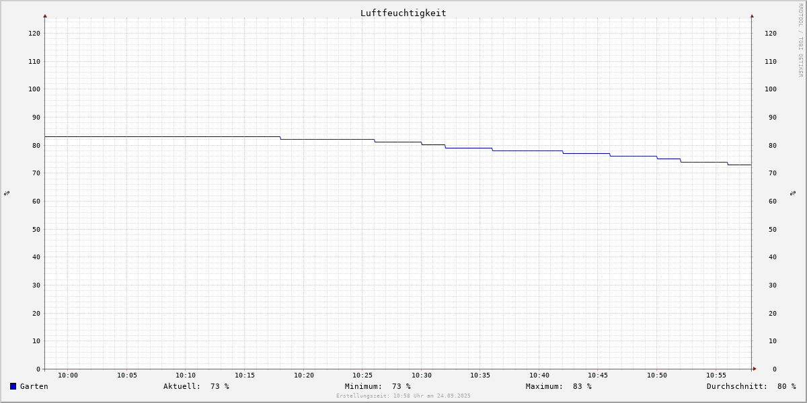
Task: Select the 'Durchschnitt: 80 %' value
Action: (x=751, y=386)
